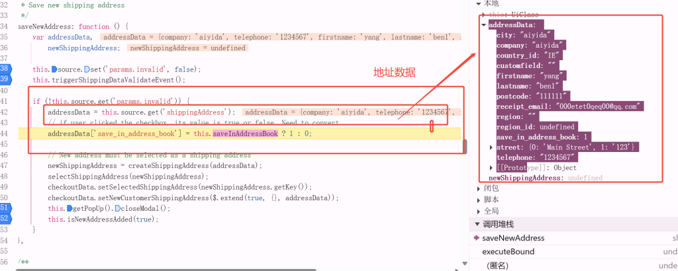Toggle breakpoint on line 38
This screenshot has width=678, height=271.
coord(5,69)
